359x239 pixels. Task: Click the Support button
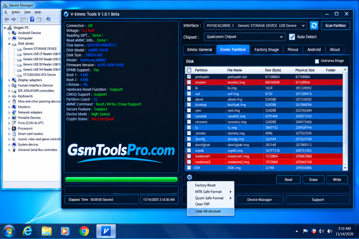318,200
